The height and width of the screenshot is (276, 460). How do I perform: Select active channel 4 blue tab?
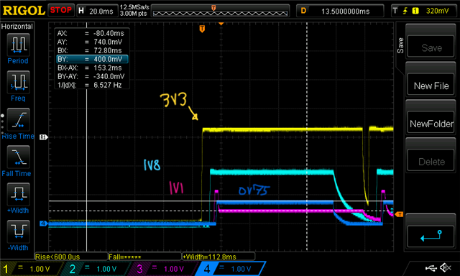click(x=231, y=269)
